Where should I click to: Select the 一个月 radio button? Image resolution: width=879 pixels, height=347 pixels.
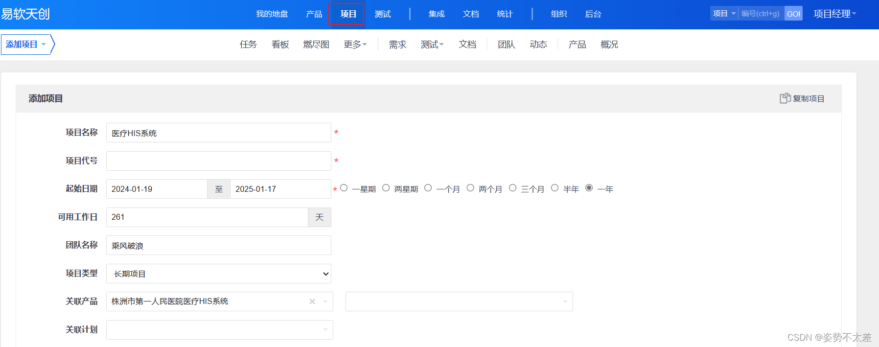coord(428,188)
